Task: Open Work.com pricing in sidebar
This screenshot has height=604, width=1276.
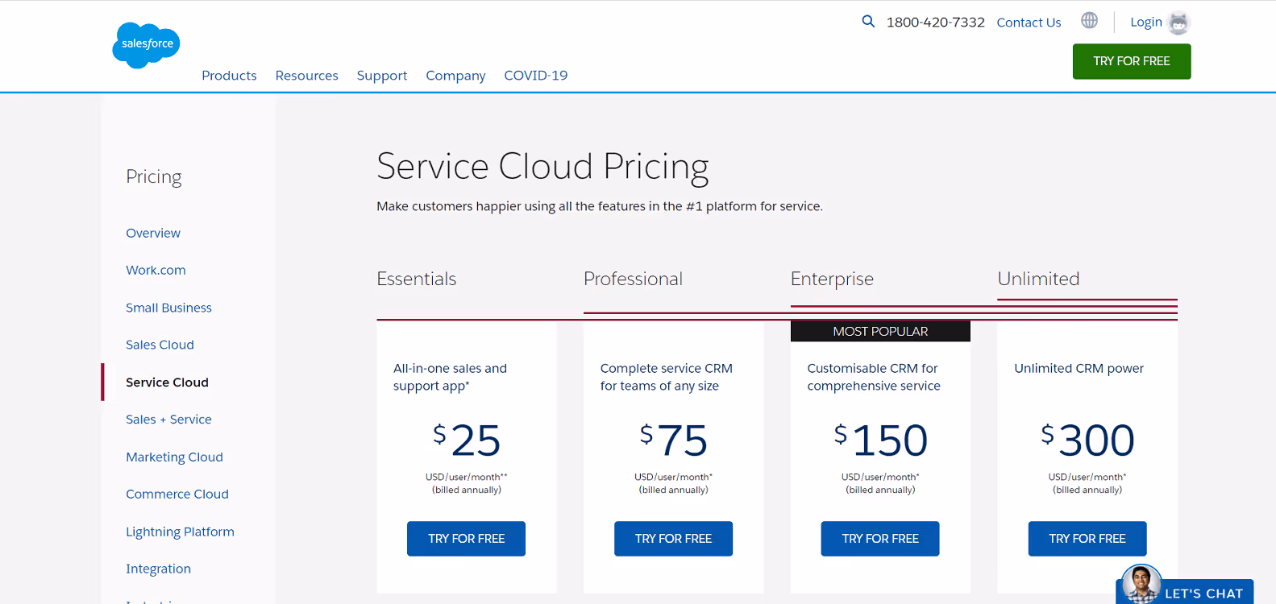Action: pos(156,271)
